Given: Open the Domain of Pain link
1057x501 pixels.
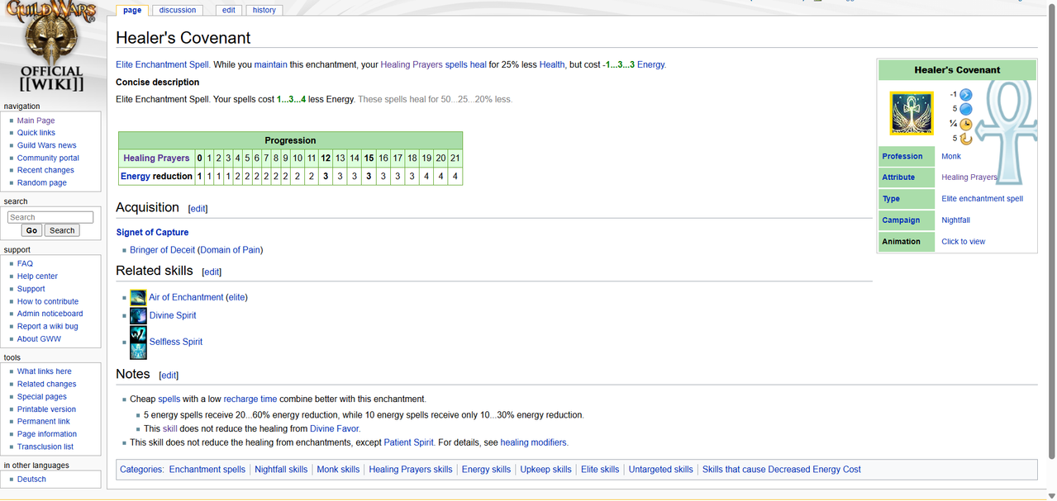Looking at the screenshot, I should pos(231,250).
